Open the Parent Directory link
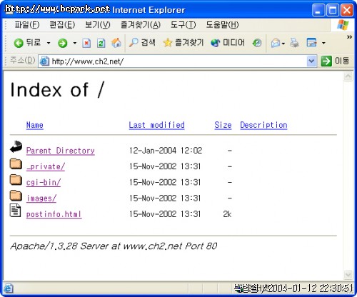Viewport: 357px width, 297px height. click(61, 151)
